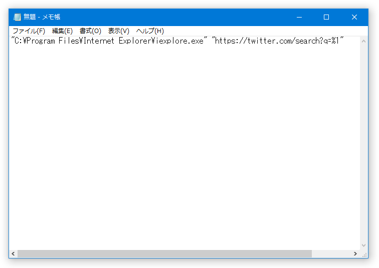Screen dimensions: 379x268
Task: Click the resize grip in the bottom corner
Action: click(364, 254)
